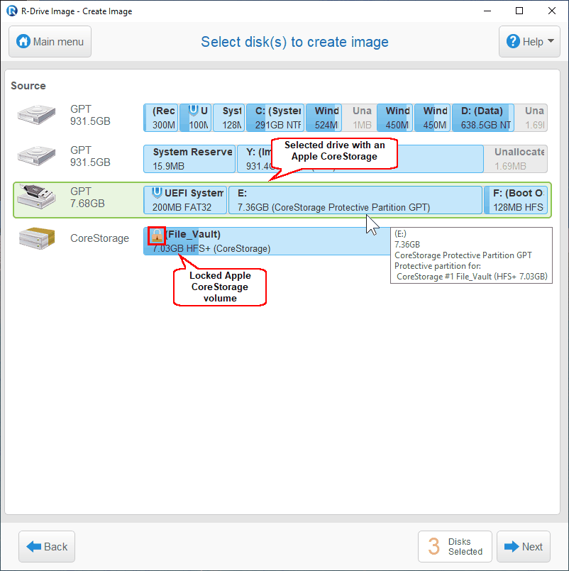Select the (Rec 300M recovery partition
Image resolution: width=569 pixels, height=571 pixels.
160,118
